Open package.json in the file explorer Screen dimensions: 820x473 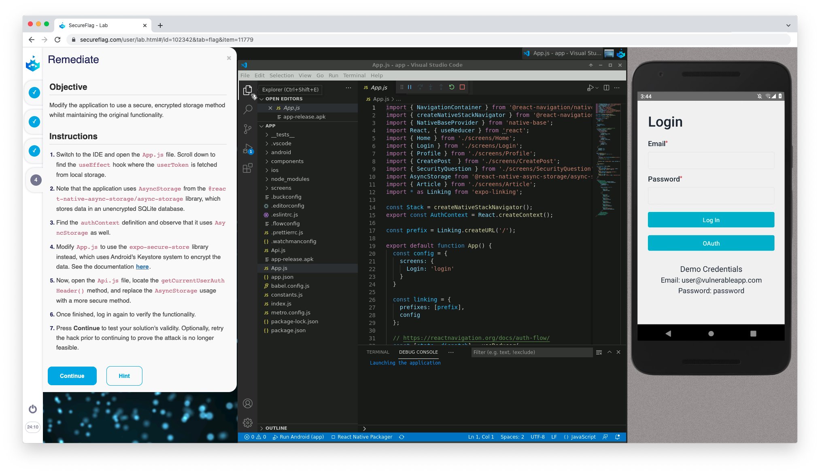tap(308, 331)
